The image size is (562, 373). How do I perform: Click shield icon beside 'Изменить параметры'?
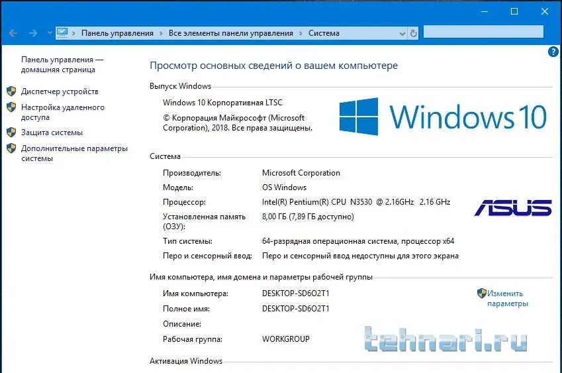(x=482, y=293)
